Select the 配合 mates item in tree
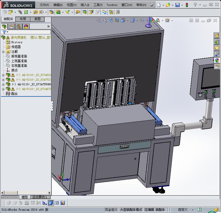 tap(14, 94)
